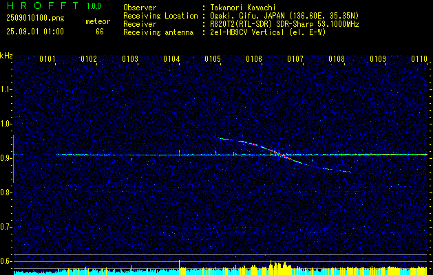Click the 0103 time marker
Image resolution: width=433 pixels, height=275 pixels.
point(130,59)
